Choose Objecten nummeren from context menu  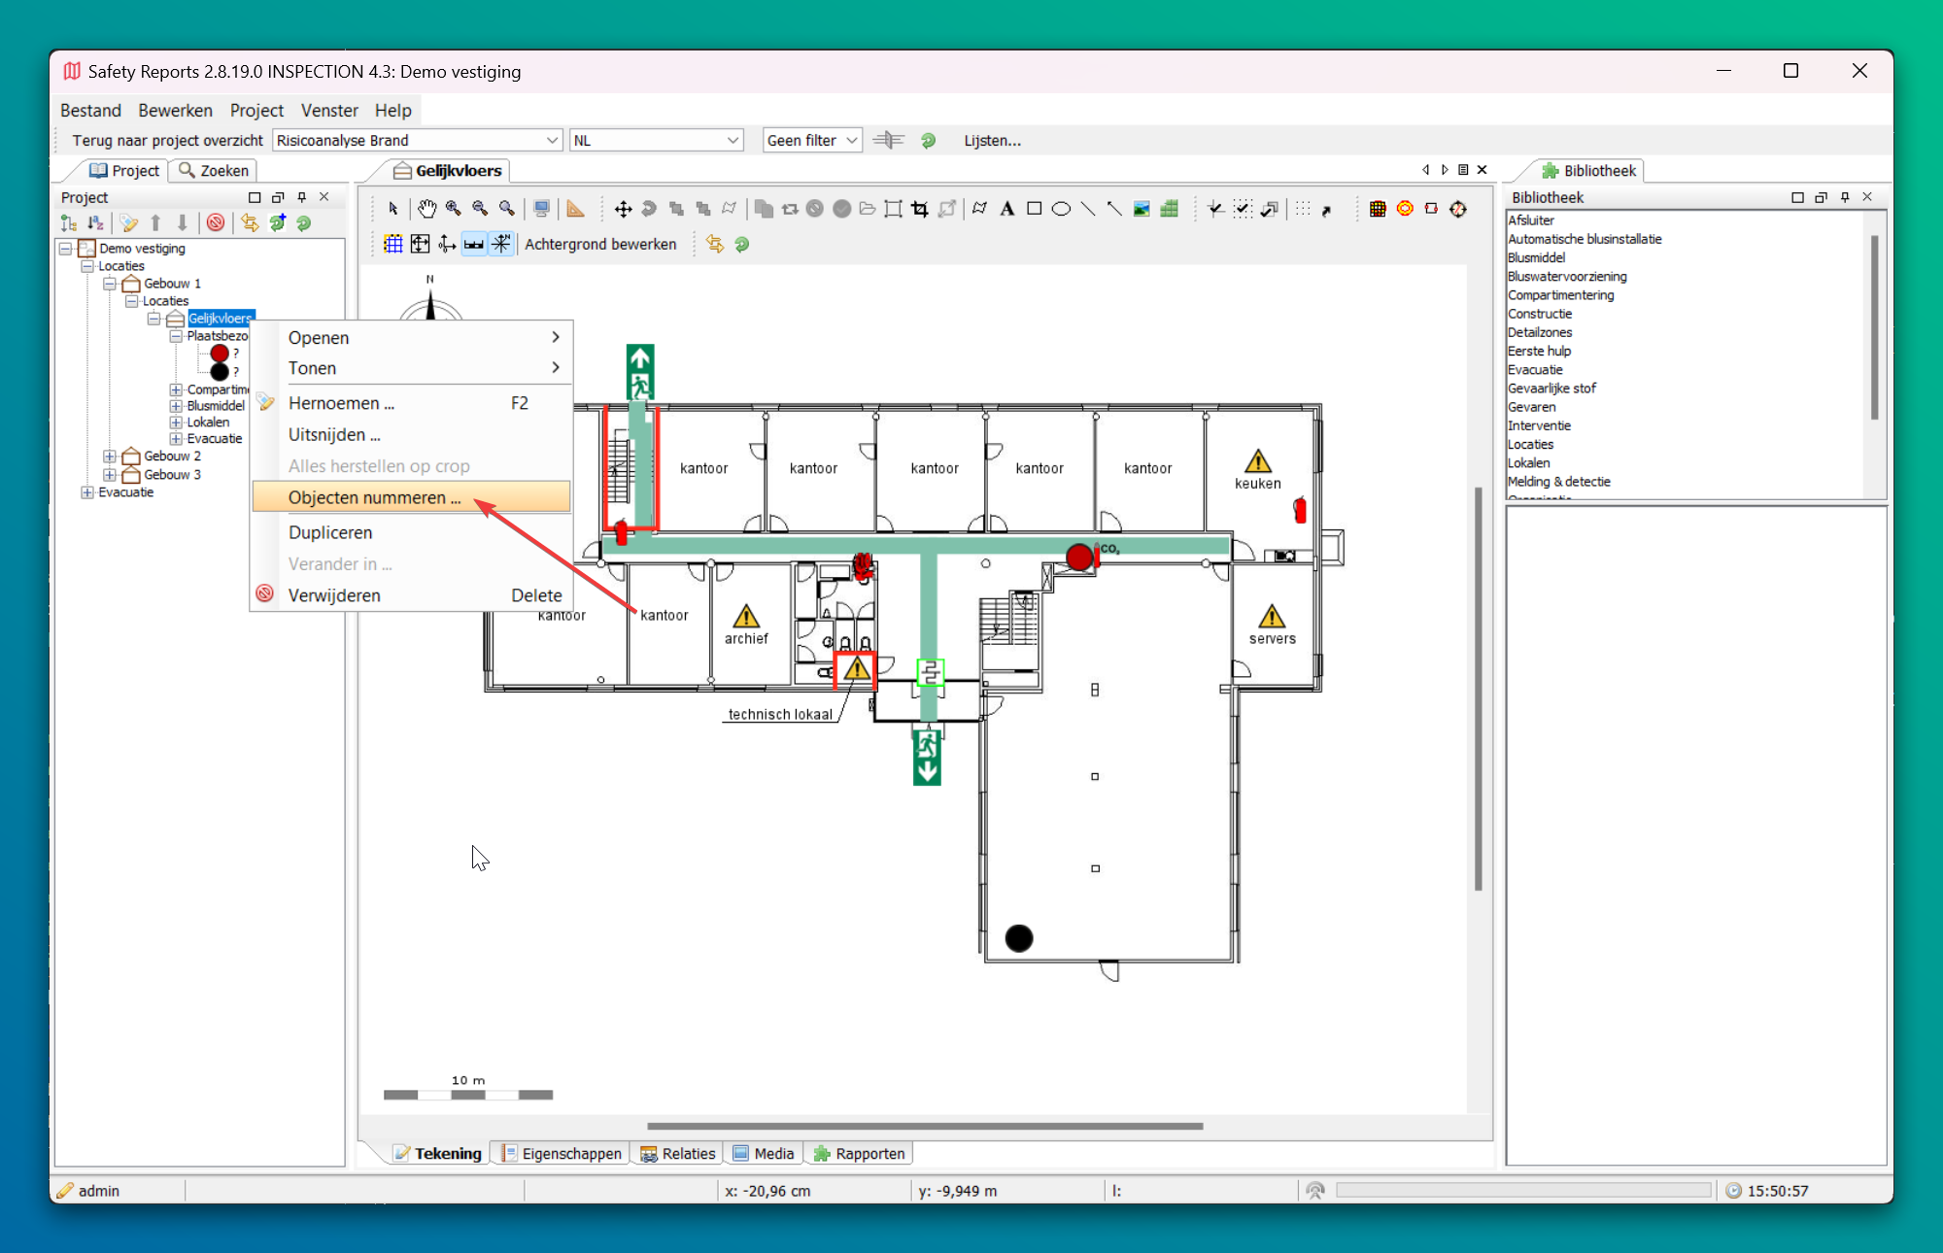click(x=374, y=497)
